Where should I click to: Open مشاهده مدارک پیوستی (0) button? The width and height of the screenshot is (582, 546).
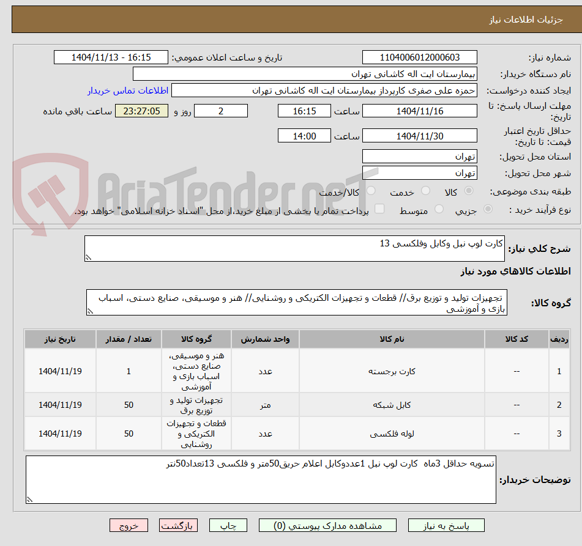tap(327, 526)
